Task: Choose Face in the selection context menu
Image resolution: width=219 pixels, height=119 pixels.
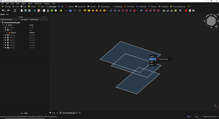Action: point(153,59)
